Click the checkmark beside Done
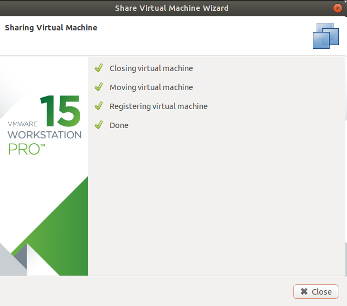This screenshot has width=347, height=306. (99, 125)
